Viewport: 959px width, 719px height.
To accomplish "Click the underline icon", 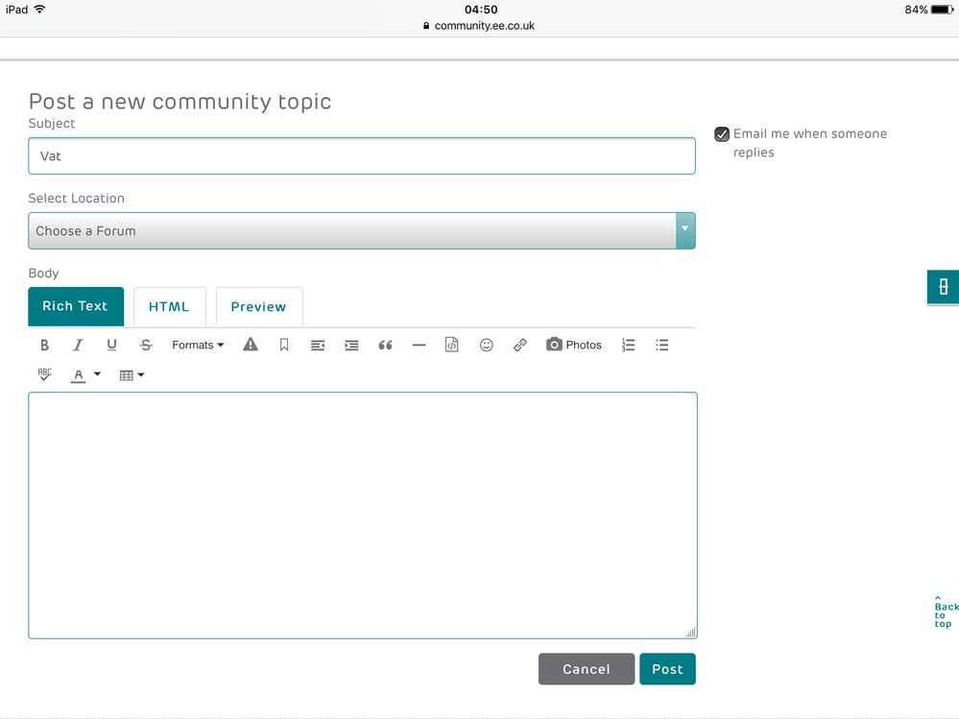I will click(x=111, y=345).
